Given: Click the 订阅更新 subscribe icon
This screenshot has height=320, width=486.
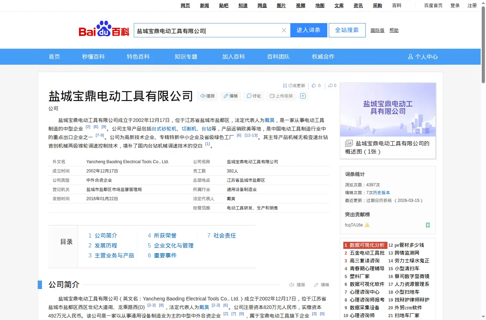Looking at the screenshot, I should click(x=285, y=86).
